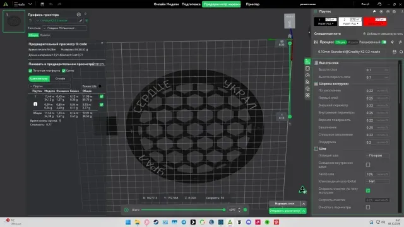404x227 pixels.
Task: Open the process preset 0.10mm Standard dropdown
Action: pyautogui.click(x=352, y=52)
